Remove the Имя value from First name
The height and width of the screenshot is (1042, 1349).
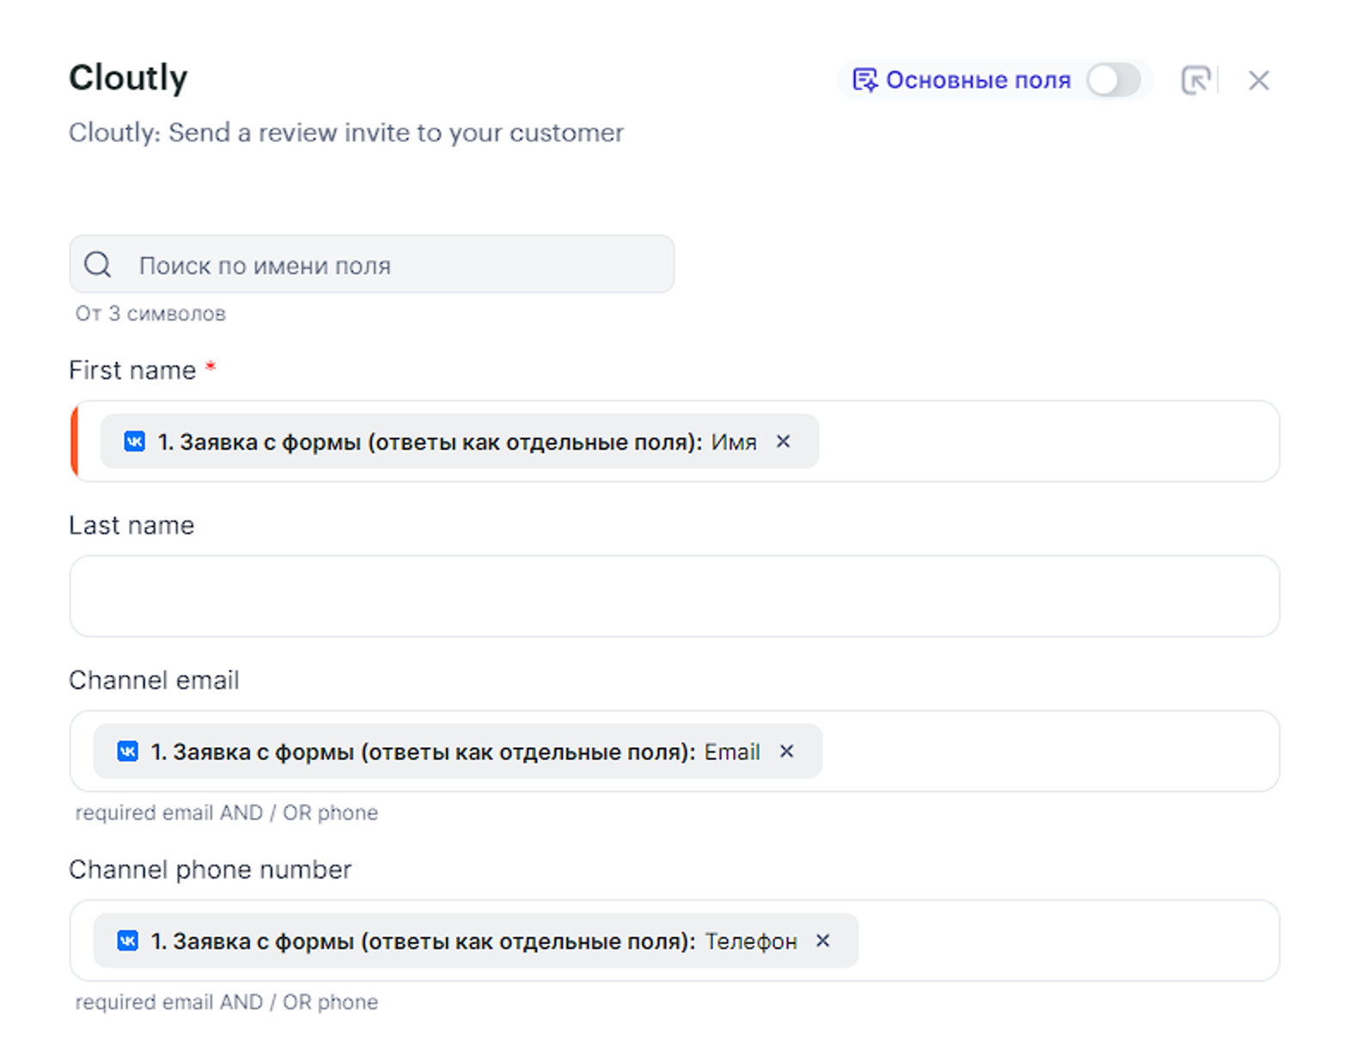coord(783,442)
